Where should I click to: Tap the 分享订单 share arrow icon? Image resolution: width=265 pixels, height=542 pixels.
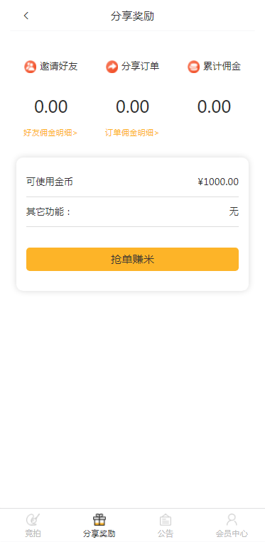[112, 67]
